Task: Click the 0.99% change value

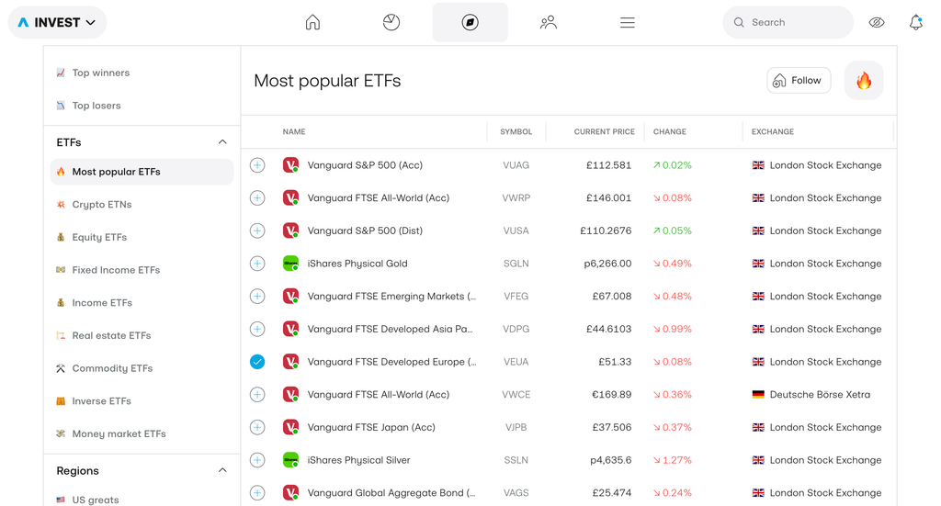Action: [x=673, y=329]
